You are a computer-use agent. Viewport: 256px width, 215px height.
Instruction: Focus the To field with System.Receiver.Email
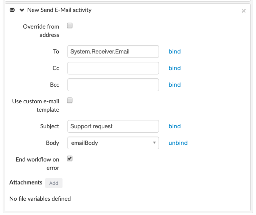tap(113, 52)
